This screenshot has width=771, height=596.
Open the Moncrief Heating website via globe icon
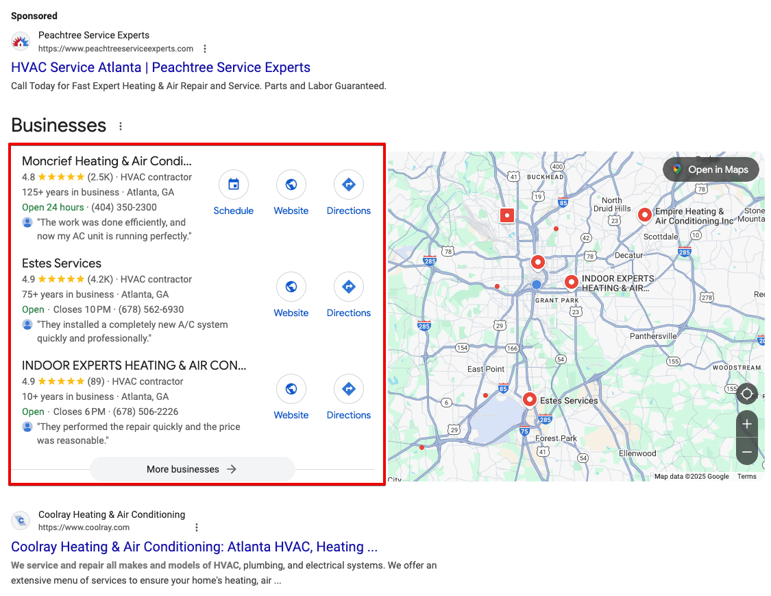coord(291,184)
